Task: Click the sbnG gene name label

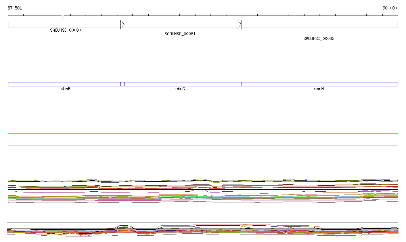Action: tap(180, 89)
